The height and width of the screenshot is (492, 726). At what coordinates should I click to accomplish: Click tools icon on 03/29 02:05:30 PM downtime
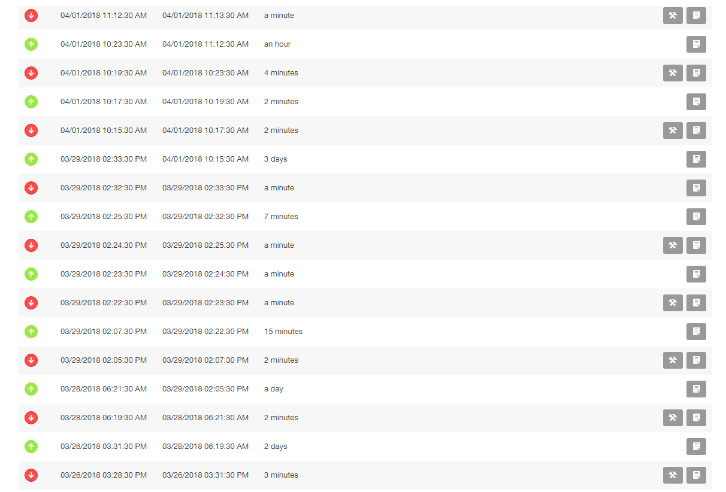tap(673, 360)
